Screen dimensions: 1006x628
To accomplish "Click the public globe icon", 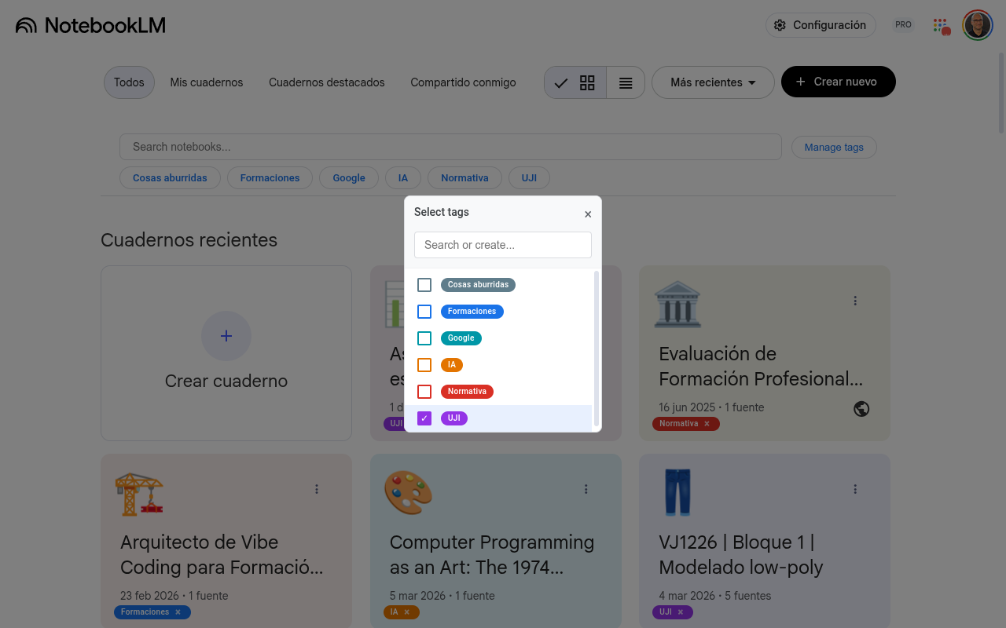I will (861, 409).
